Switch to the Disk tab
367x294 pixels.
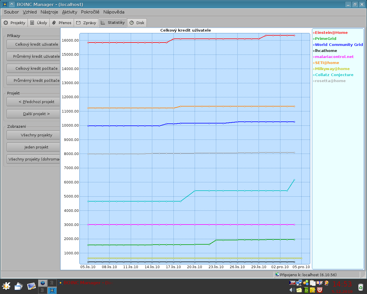pyautogui.click(x=137, y=23)
